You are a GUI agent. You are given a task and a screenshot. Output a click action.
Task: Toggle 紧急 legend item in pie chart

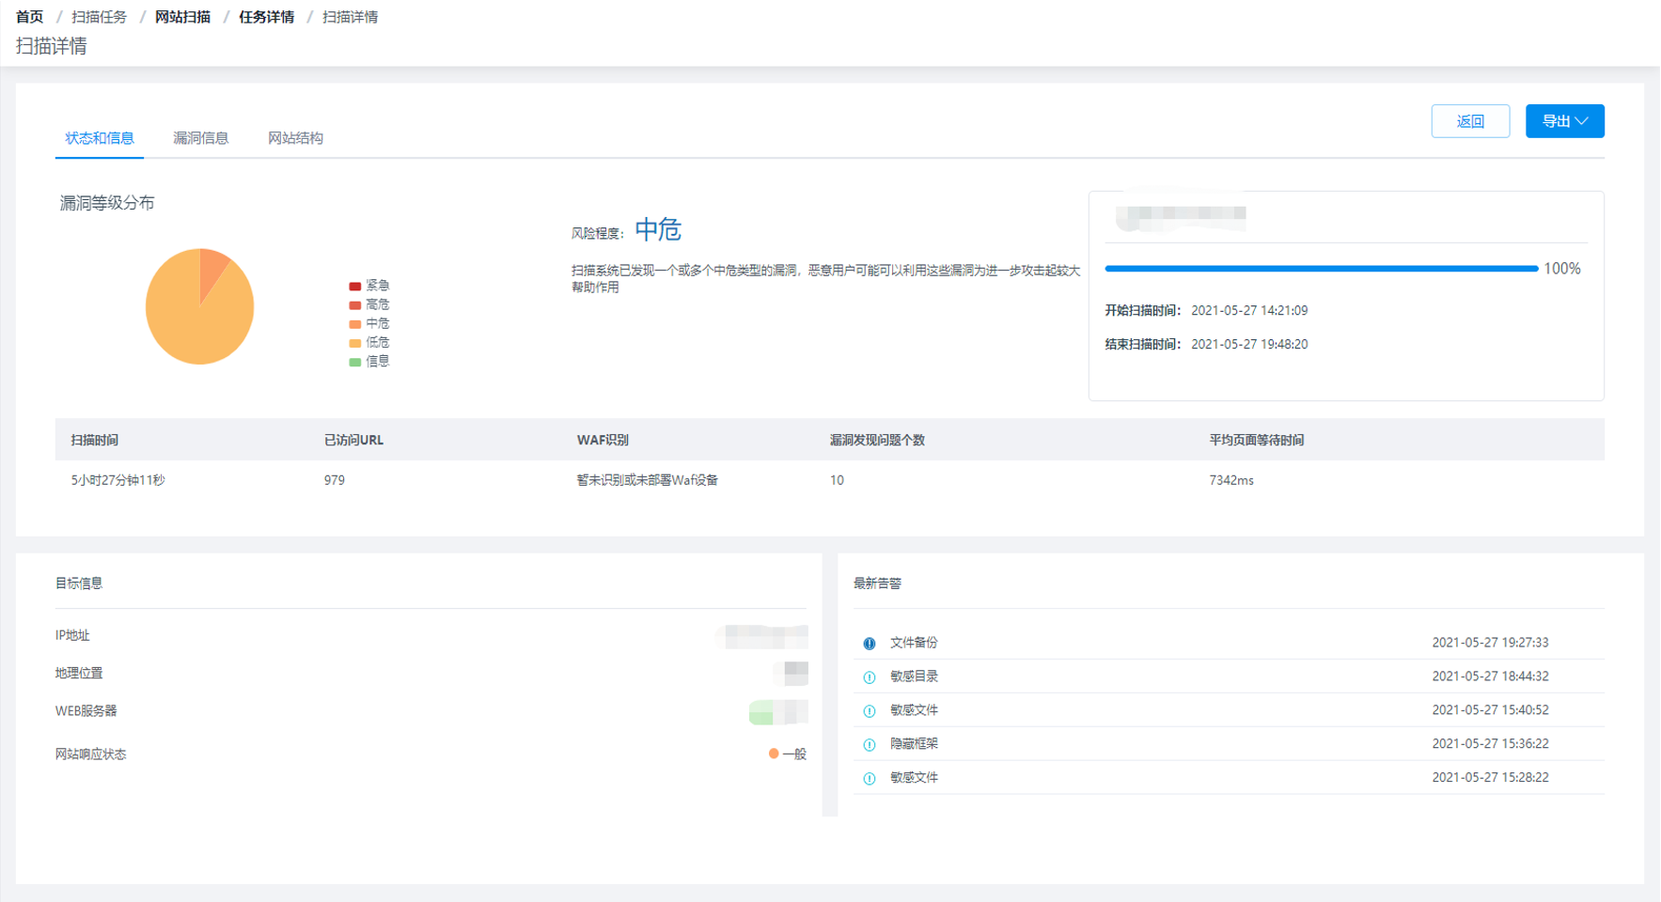point(368,286)
